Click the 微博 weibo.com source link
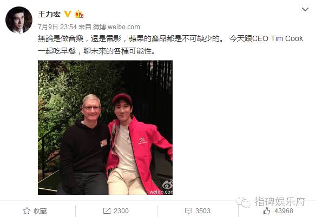Screen dimensions: 316x217 point(116,27)
